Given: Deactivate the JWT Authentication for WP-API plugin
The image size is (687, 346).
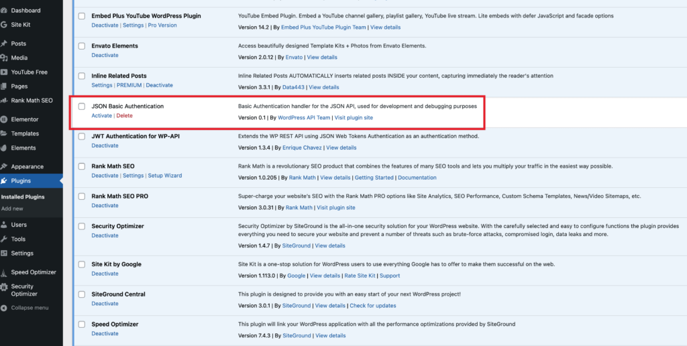Looking at the screenshot, I should point(105,146).
